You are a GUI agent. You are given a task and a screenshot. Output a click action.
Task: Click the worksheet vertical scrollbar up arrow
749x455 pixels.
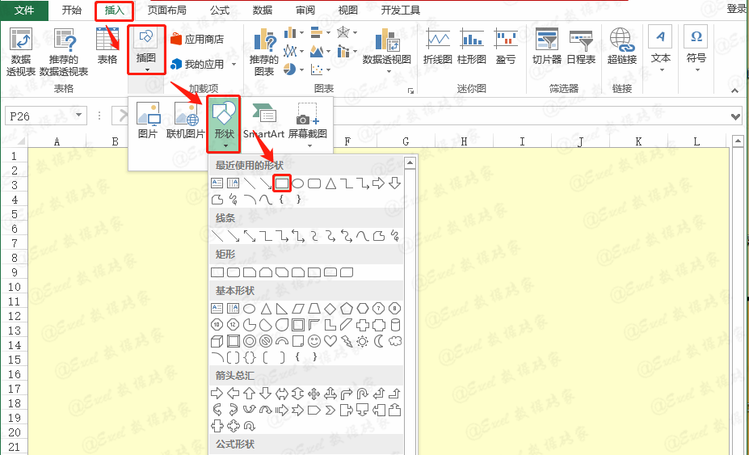click(738, 141)
